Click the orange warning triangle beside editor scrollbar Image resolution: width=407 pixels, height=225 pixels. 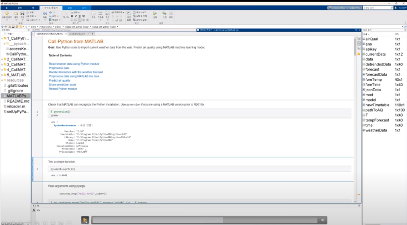[359, 54]
